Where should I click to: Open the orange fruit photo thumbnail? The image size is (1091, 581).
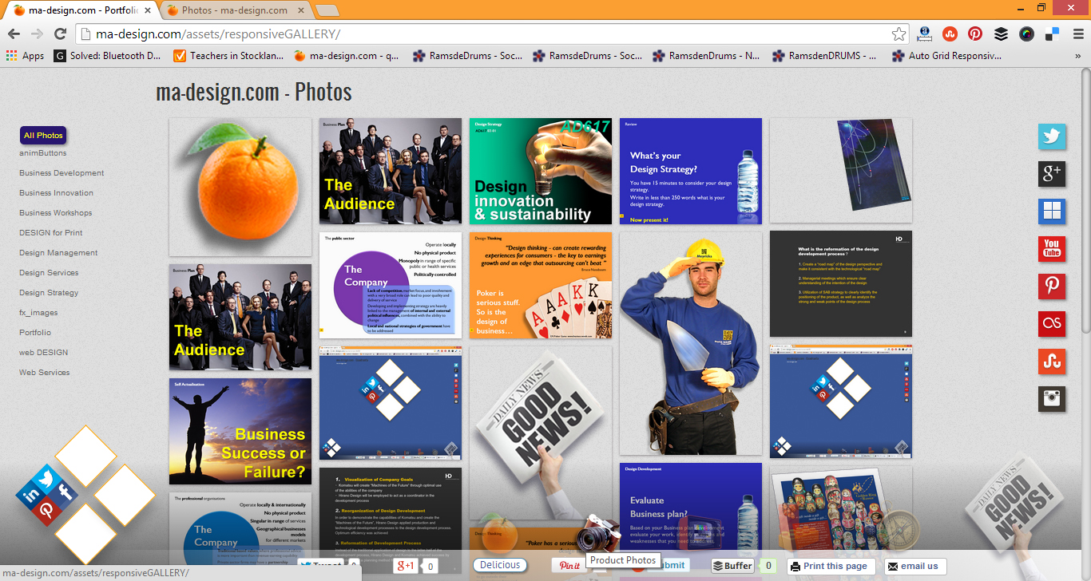pyautogui.click(x=240, y=187)
